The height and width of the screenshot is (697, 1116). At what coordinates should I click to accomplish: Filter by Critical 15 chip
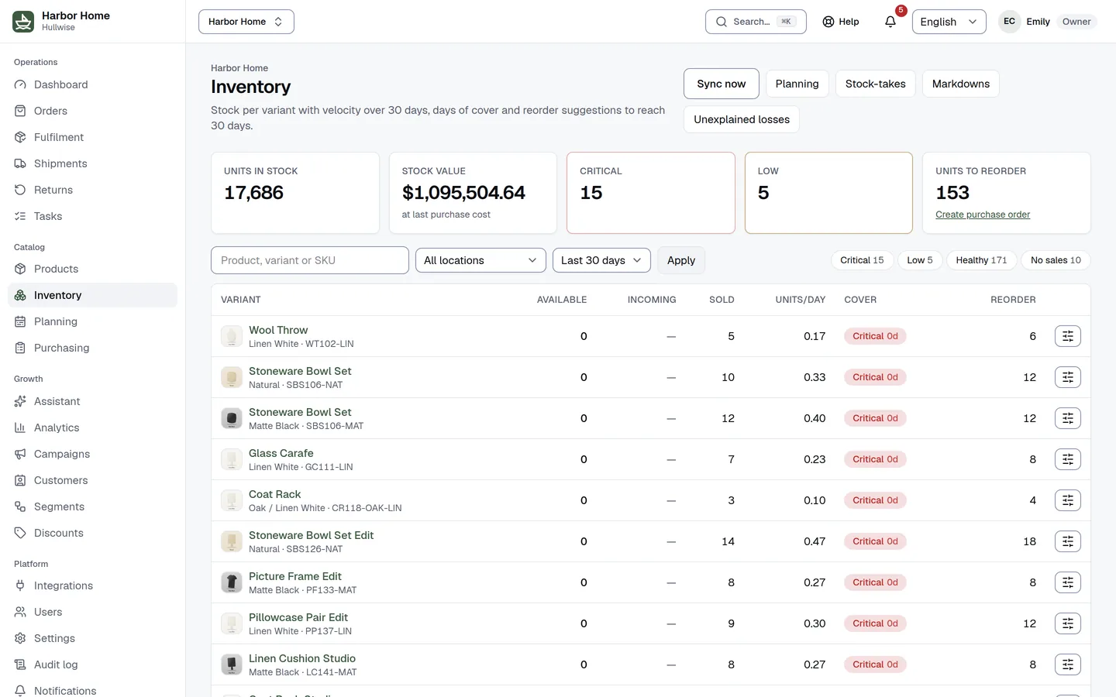(x=862, y=260)
